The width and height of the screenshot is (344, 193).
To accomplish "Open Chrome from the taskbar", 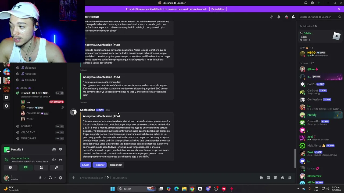I will 192,189.
